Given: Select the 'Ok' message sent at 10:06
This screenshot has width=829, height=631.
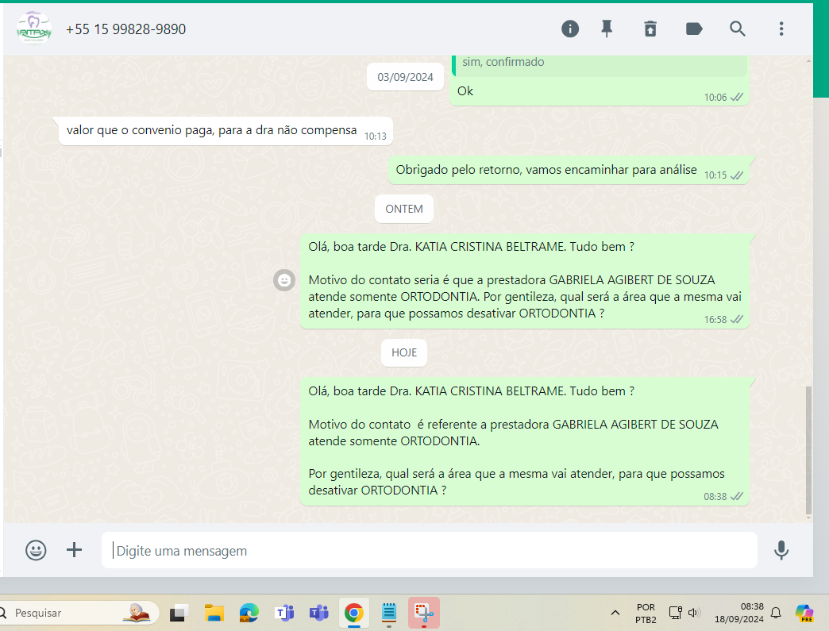Looking at the screenshot, I should (x=600, y=91).
